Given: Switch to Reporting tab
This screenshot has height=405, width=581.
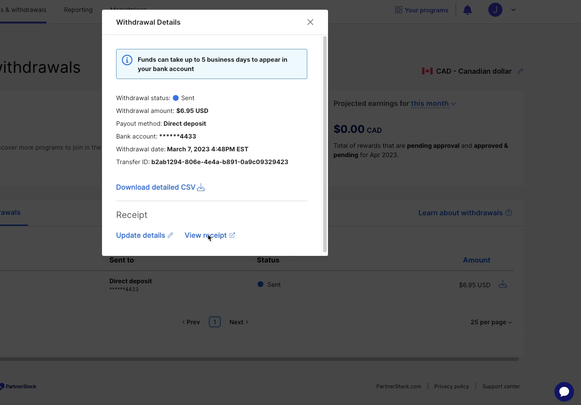Looking at the screenshot, I should (x=78, y=10).
